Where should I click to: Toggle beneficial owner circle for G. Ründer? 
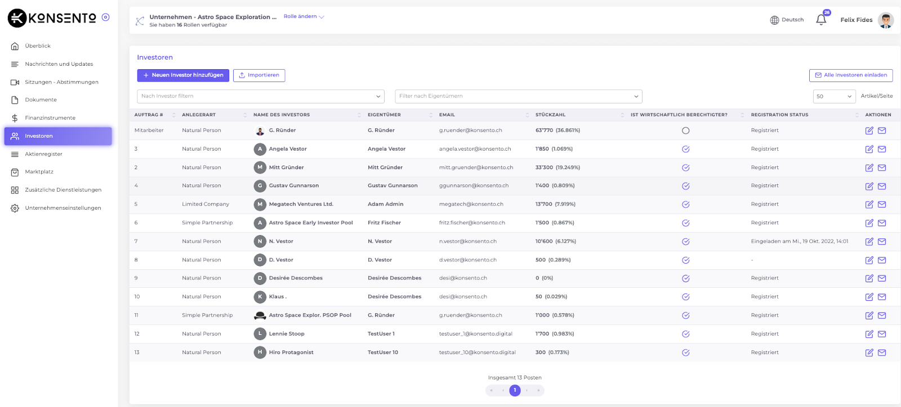click(685, 130)
